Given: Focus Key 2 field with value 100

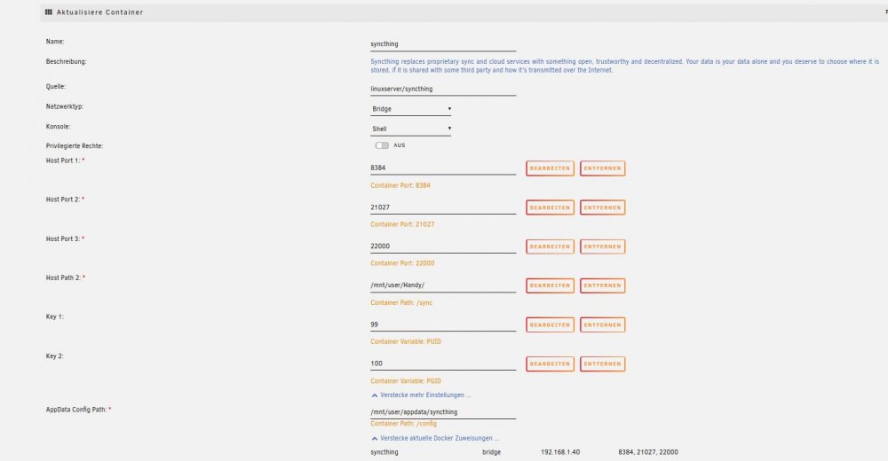Looking at the screenshot, I should [x=443, y=363].
